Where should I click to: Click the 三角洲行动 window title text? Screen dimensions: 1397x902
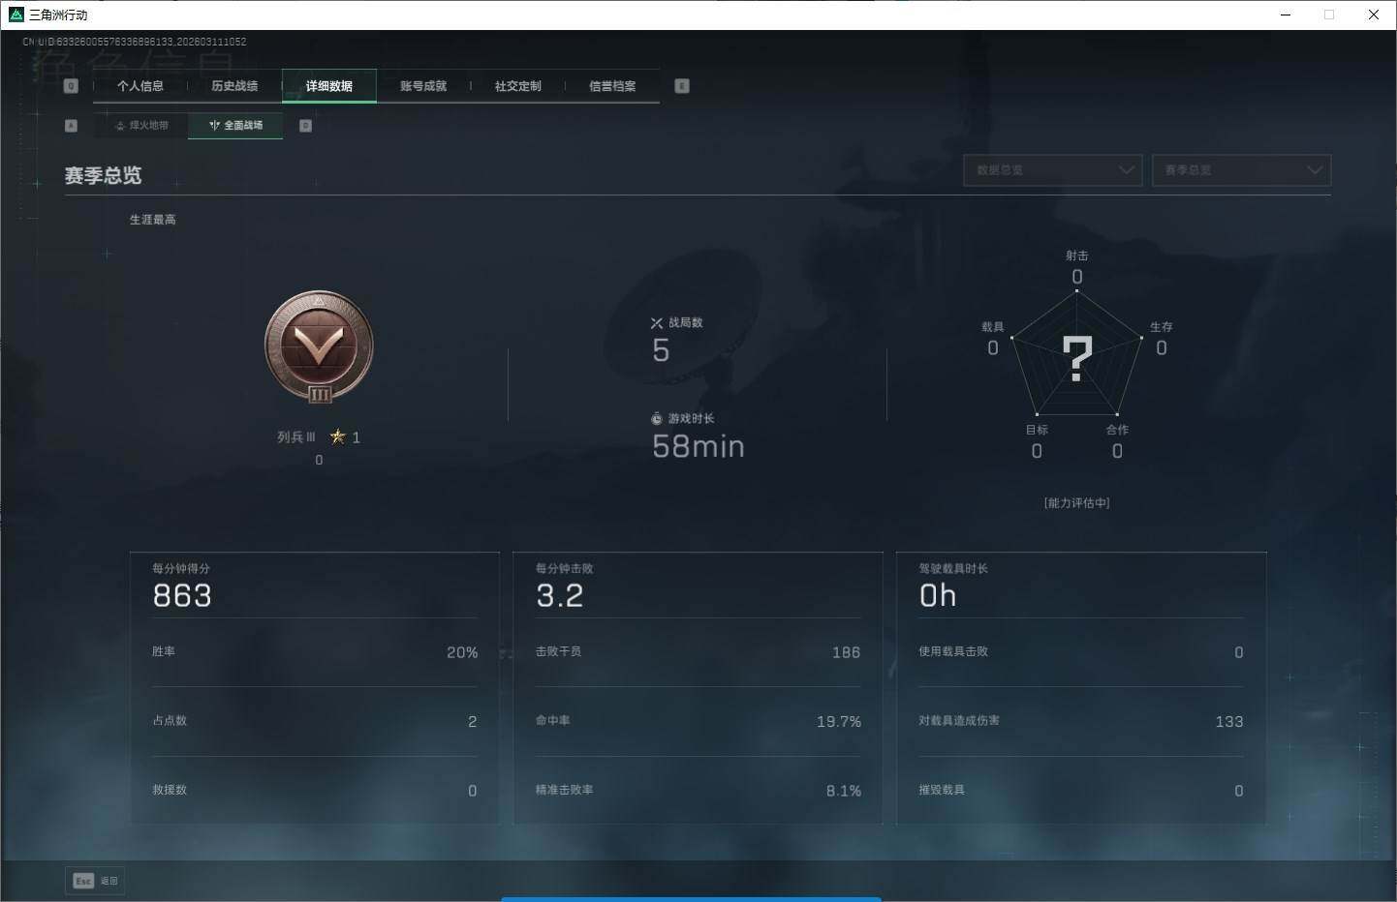coord(58,15)
